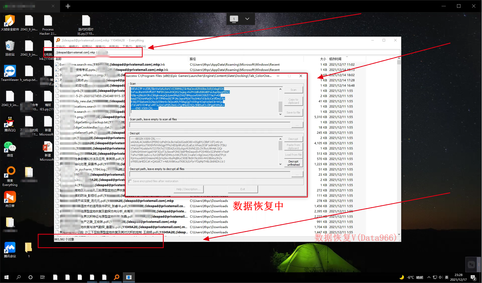
Task: Show hidden system tray icons
Action: point(429,277)
